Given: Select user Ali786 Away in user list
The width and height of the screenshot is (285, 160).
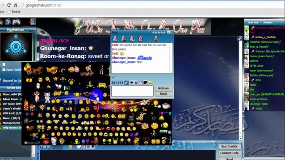Looking at the screenshot, I should point(256,66).
